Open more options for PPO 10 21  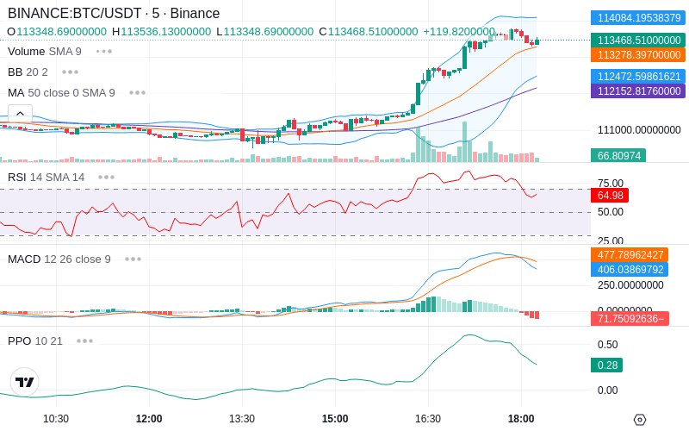[84, 340]
